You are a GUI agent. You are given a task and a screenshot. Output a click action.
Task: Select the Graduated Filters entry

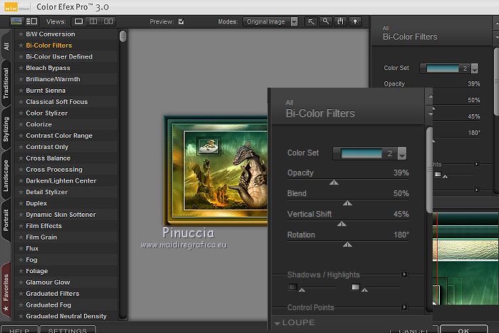tap(68, 294)
